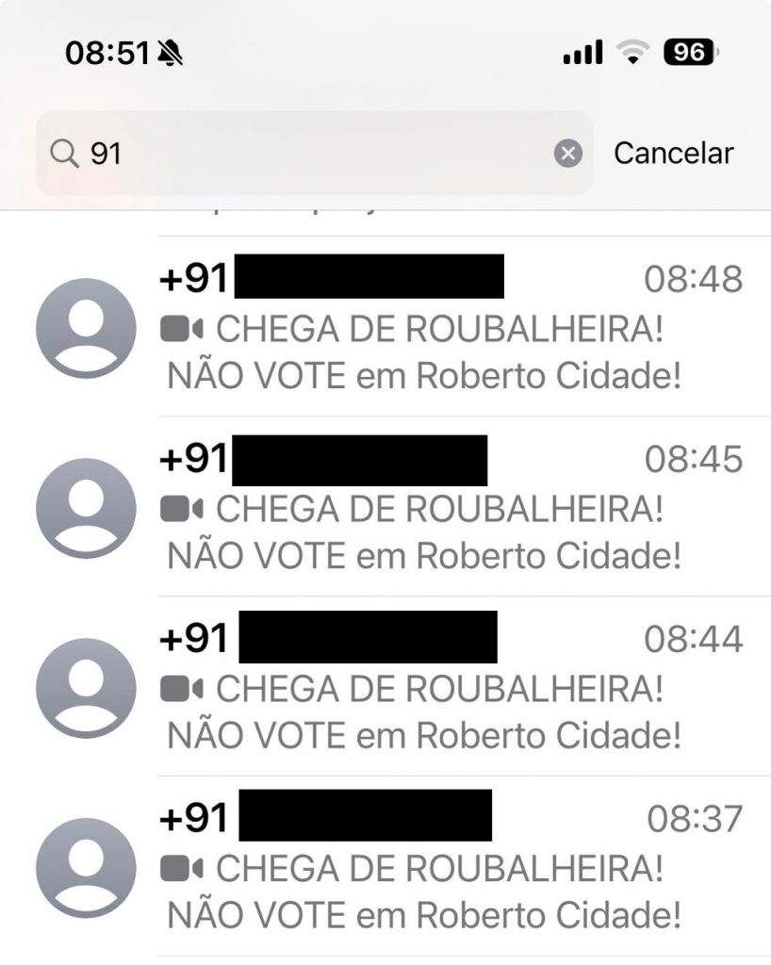This screenshot has width=771, height=965.
Task: Tap the Cancelar button
Action: (x=673, y=153)
